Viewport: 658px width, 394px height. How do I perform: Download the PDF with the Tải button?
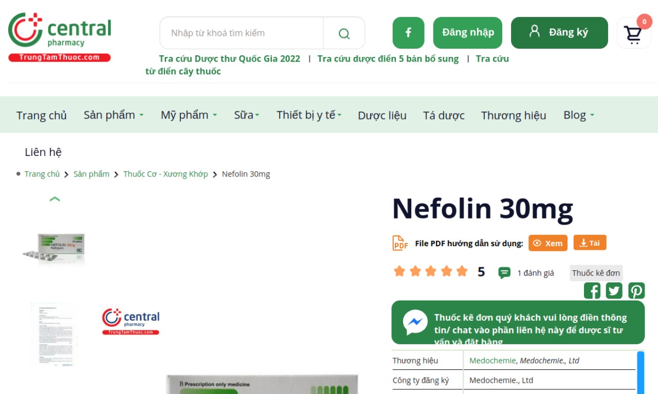tap(590, 243)
